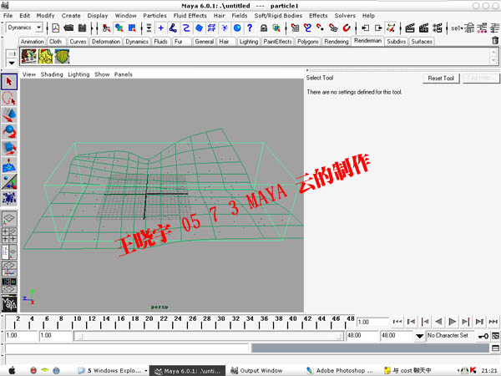Open the Particles menu
This screenshot has width=501, height=376.
tap(154, 16)
